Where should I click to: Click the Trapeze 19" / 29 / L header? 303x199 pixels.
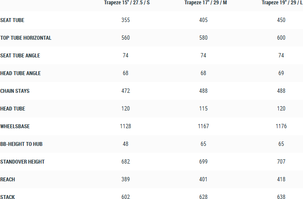[282, 3]
